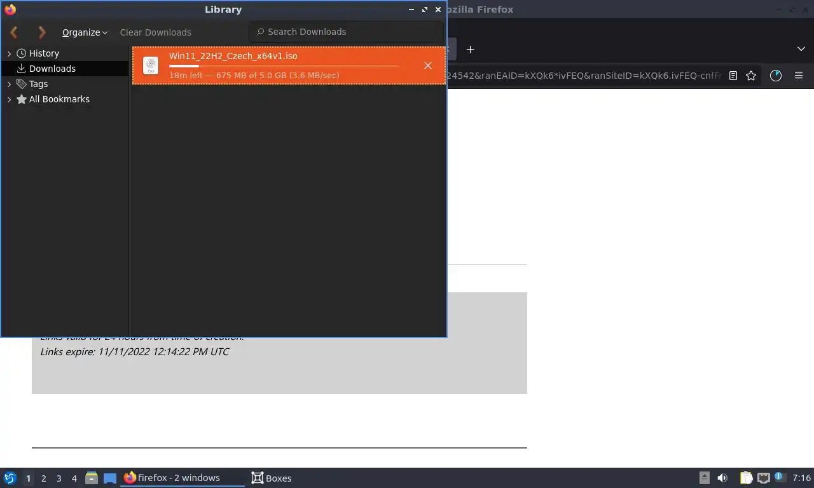Activate the firefox - 2 windows taskbar entry
The image size is (814, 488).
[183, 478]
